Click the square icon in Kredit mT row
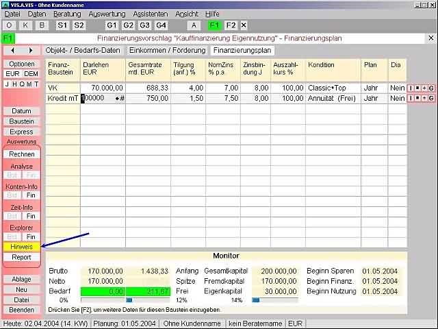438x329 pixels. (x=417, y=98)
